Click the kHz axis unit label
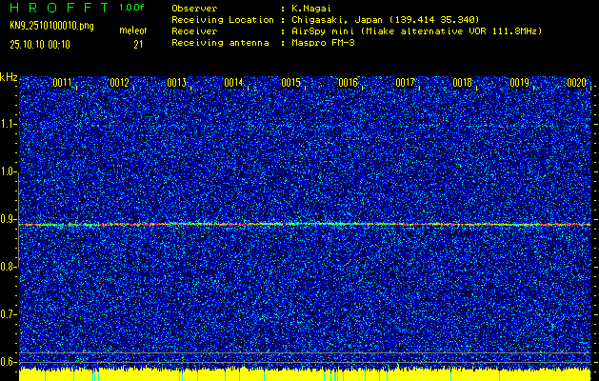The width and height of the screenshot is (599, 381). click(9, 76)
